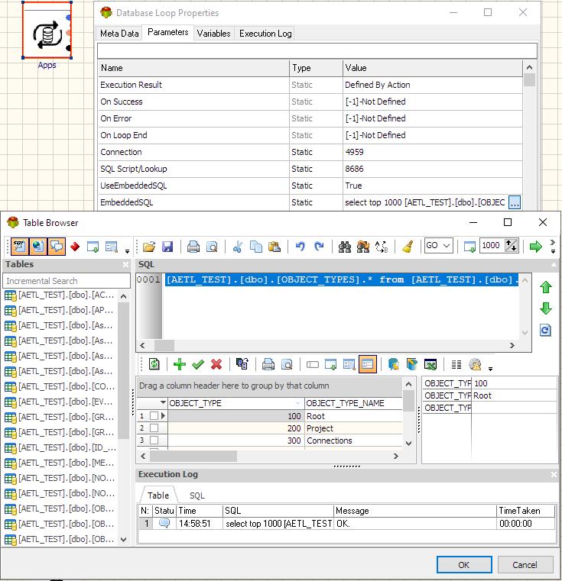562x581 pixels.
Task: Switch to the Parameters tab
Action: tap(167, 32)
